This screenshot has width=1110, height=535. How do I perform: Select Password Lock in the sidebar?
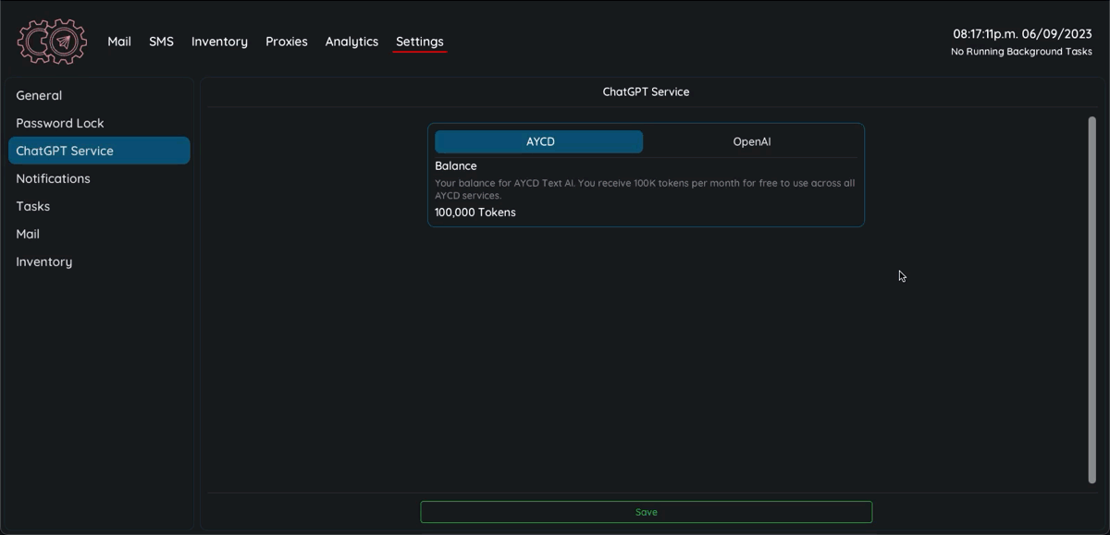(60, 123)
